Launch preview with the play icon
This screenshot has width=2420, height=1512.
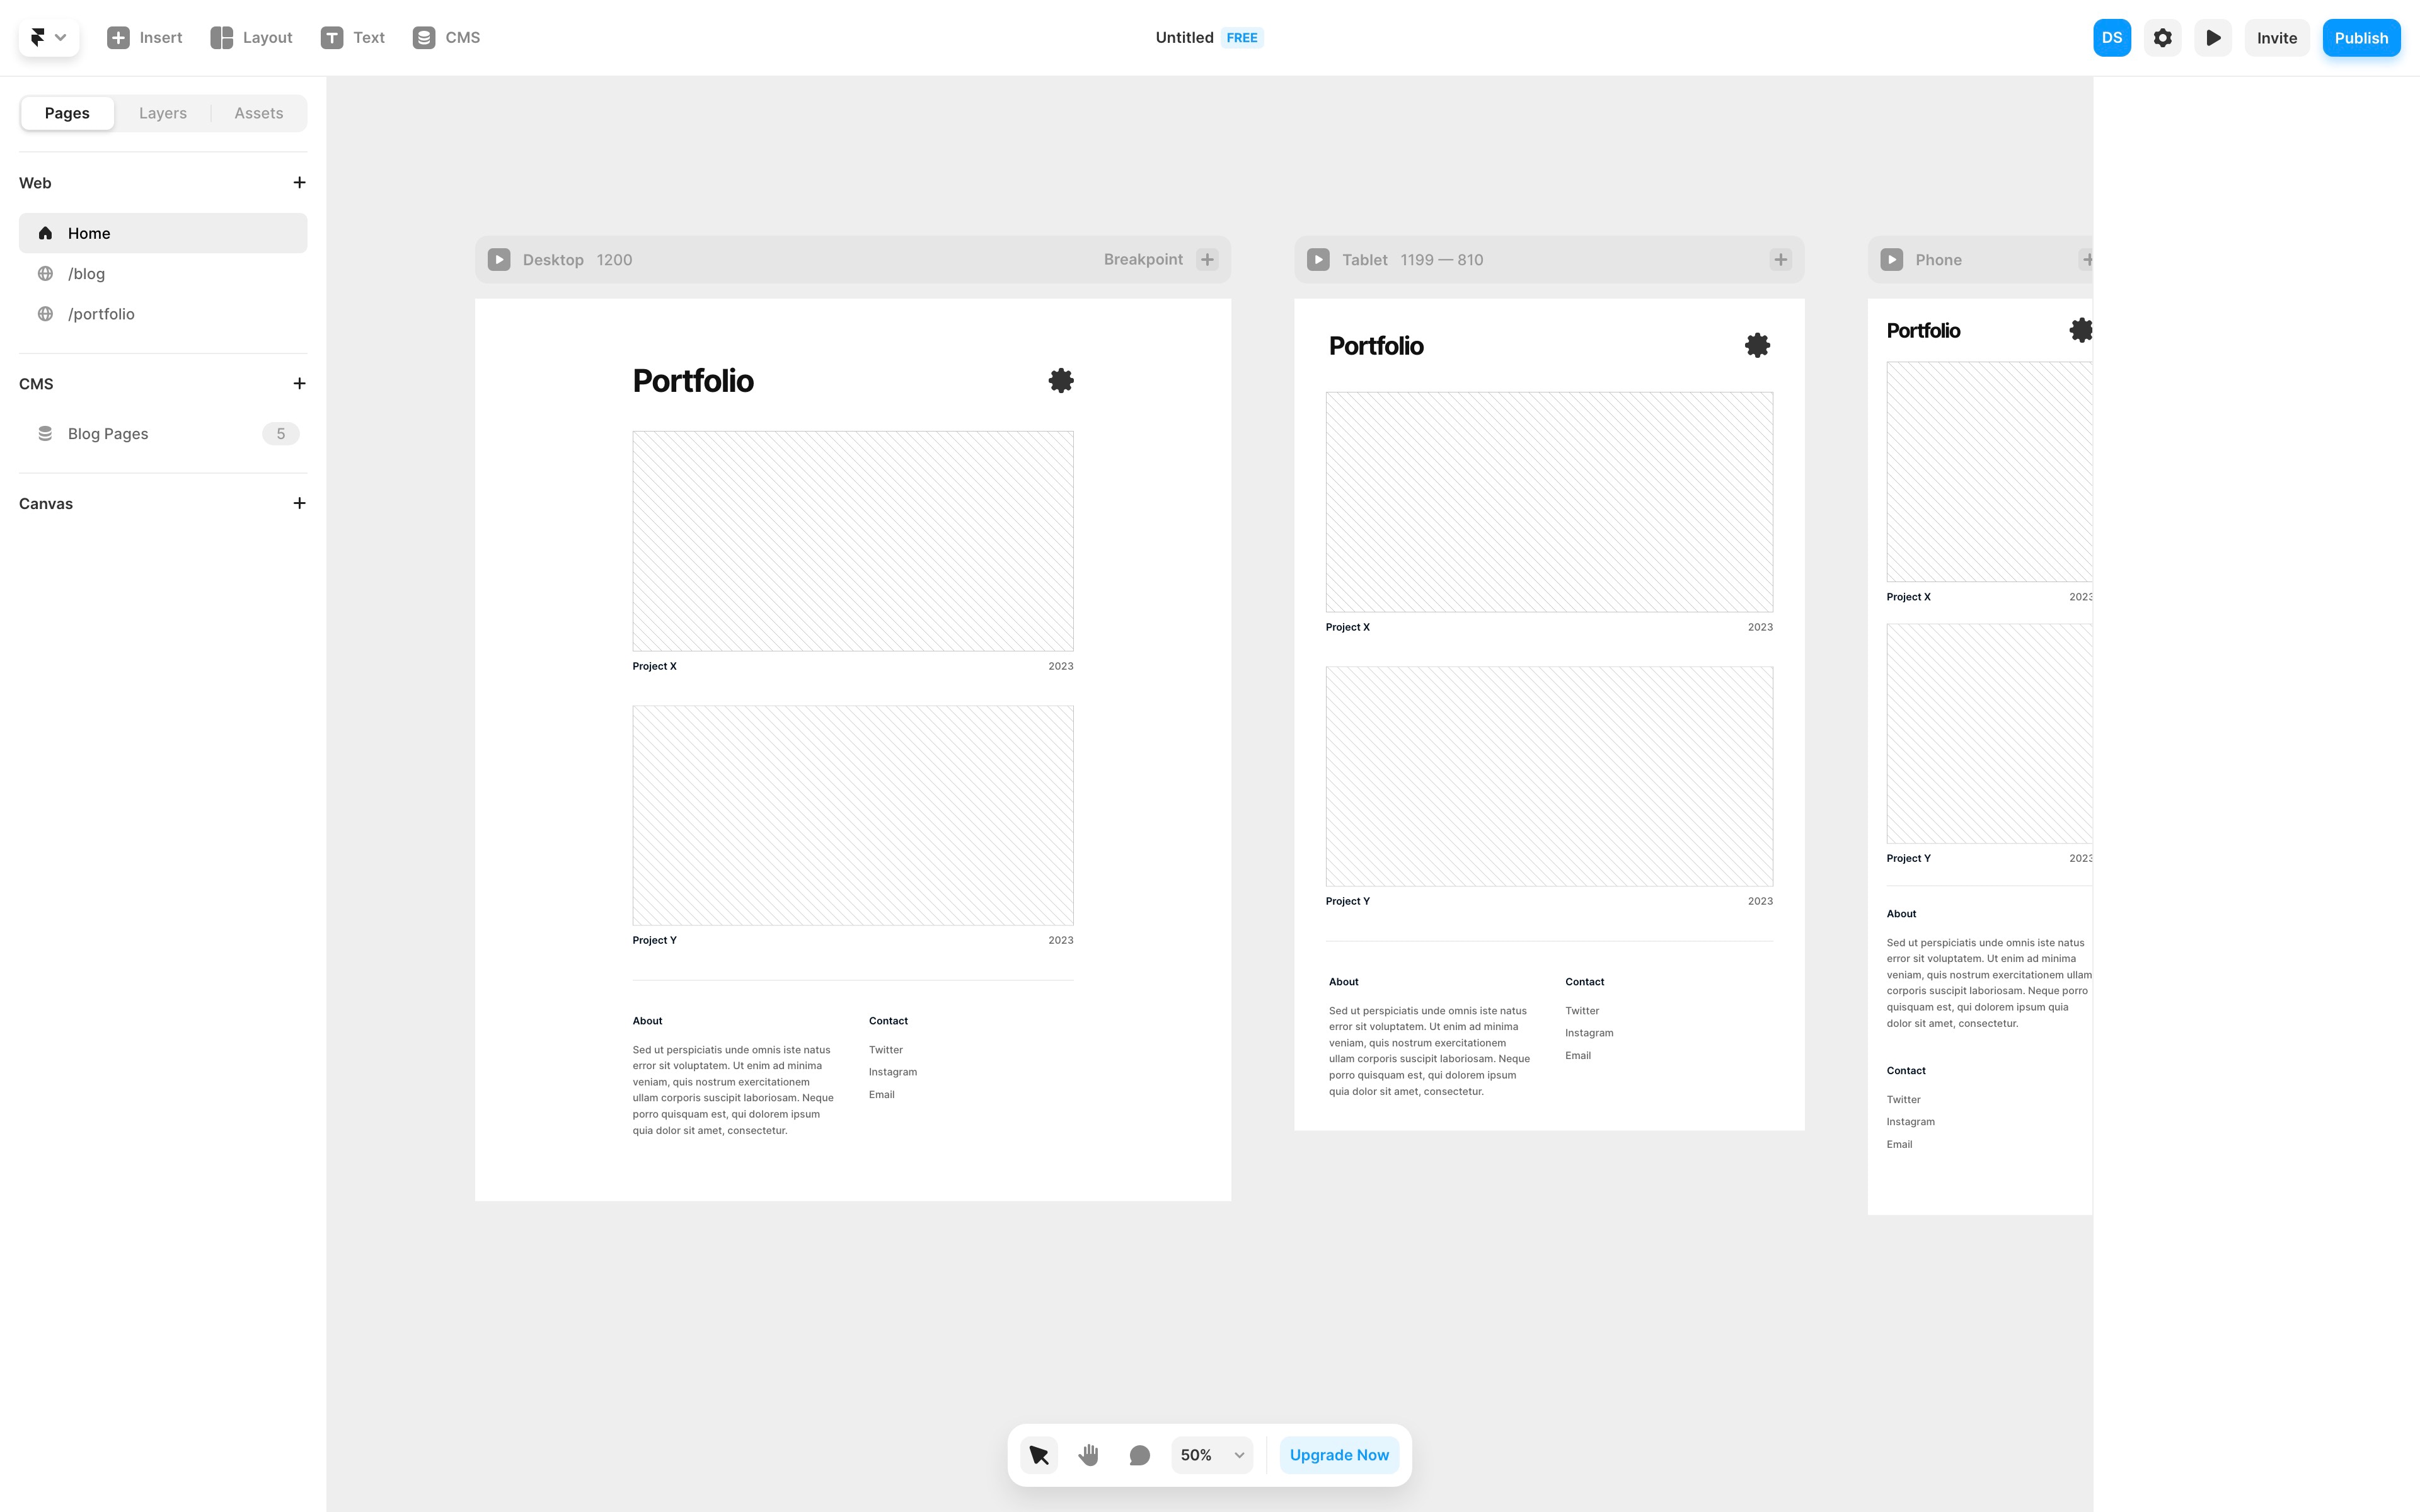tap(2213, 37)
